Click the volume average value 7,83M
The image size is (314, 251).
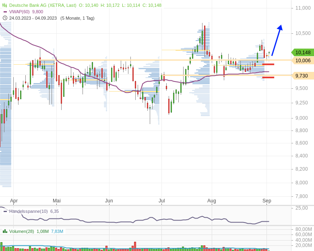coord(57,231)
